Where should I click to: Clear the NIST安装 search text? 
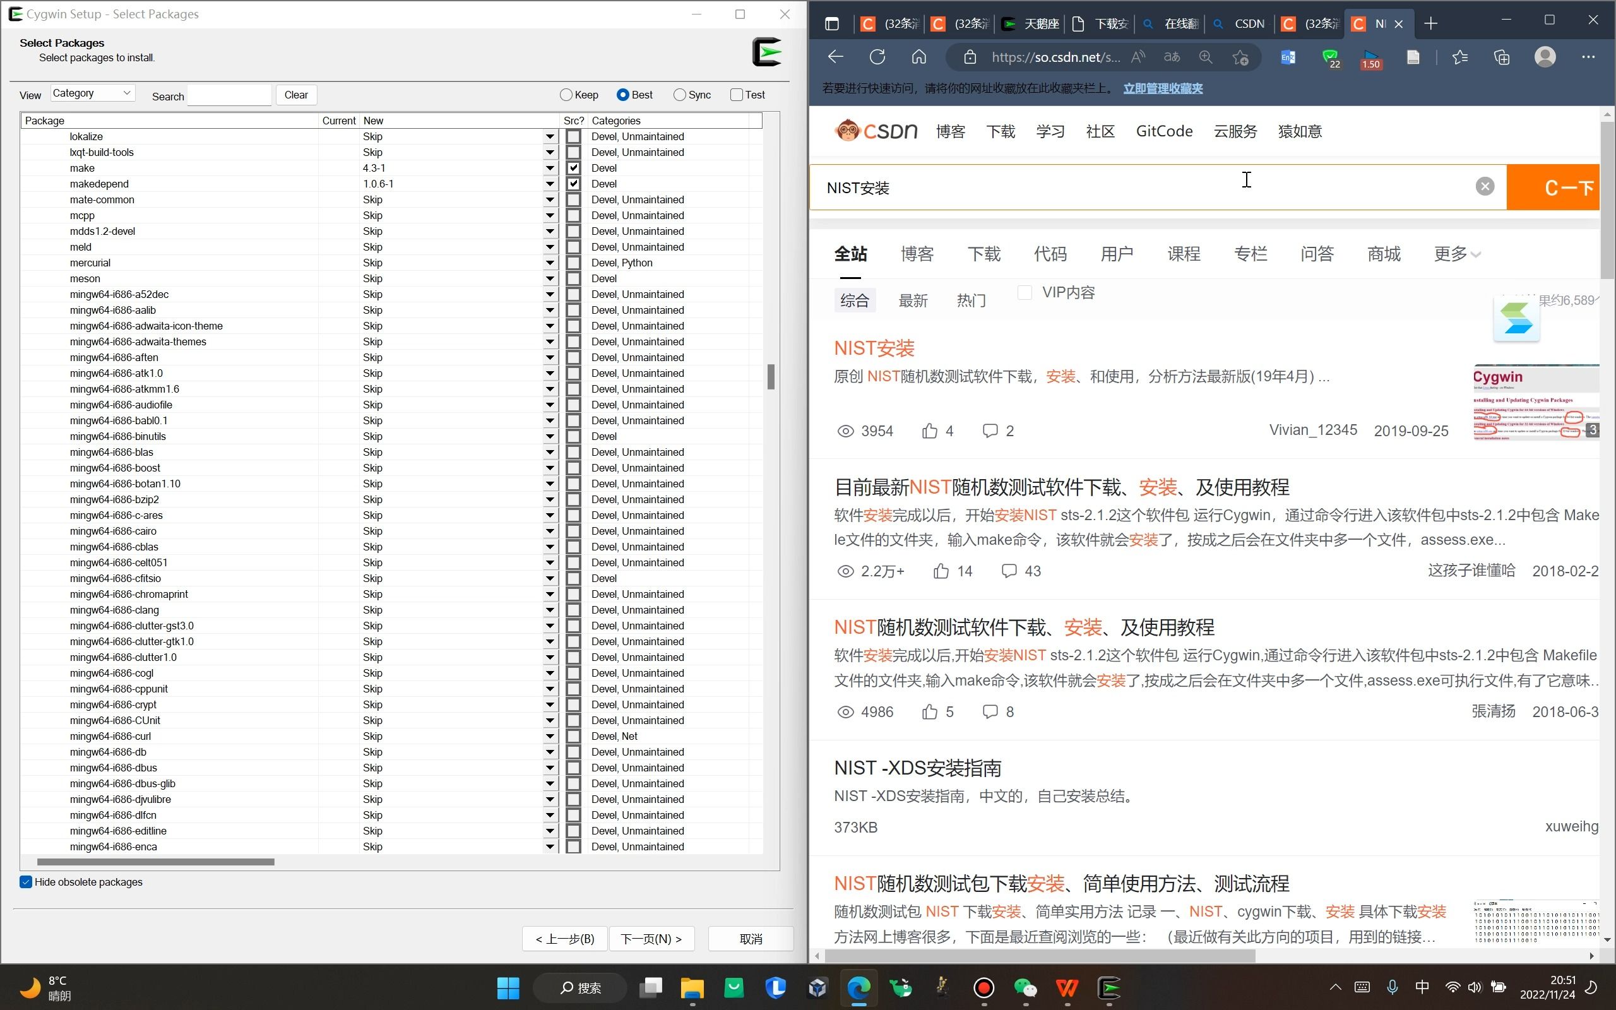pos(1485,186)
